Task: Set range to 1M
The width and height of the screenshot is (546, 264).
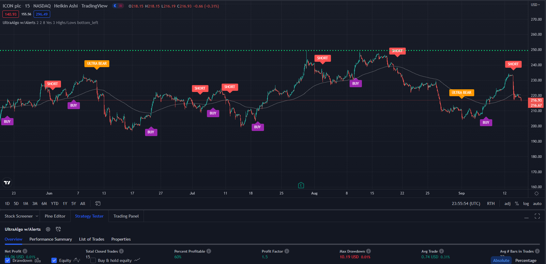Action: tap(25, 203)
